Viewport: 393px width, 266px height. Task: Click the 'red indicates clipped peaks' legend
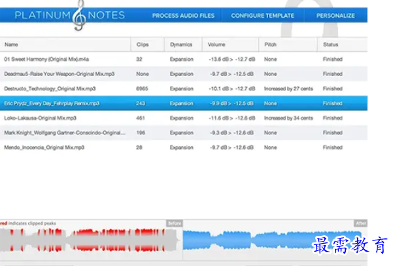tap(28, 223)
